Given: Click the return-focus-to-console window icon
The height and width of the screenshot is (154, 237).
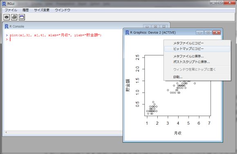Looking at the screenshot, I should point(22,17).
